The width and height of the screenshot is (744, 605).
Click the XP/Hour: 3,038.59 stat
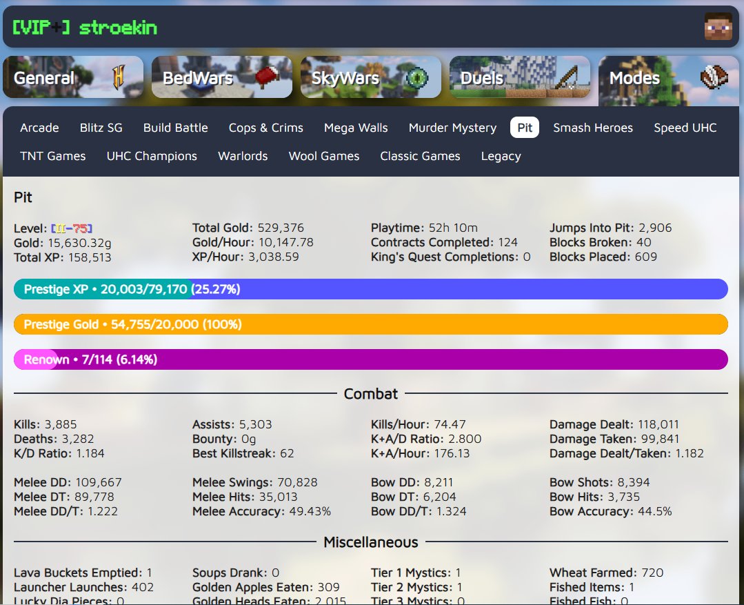click(x=245, y=257)
